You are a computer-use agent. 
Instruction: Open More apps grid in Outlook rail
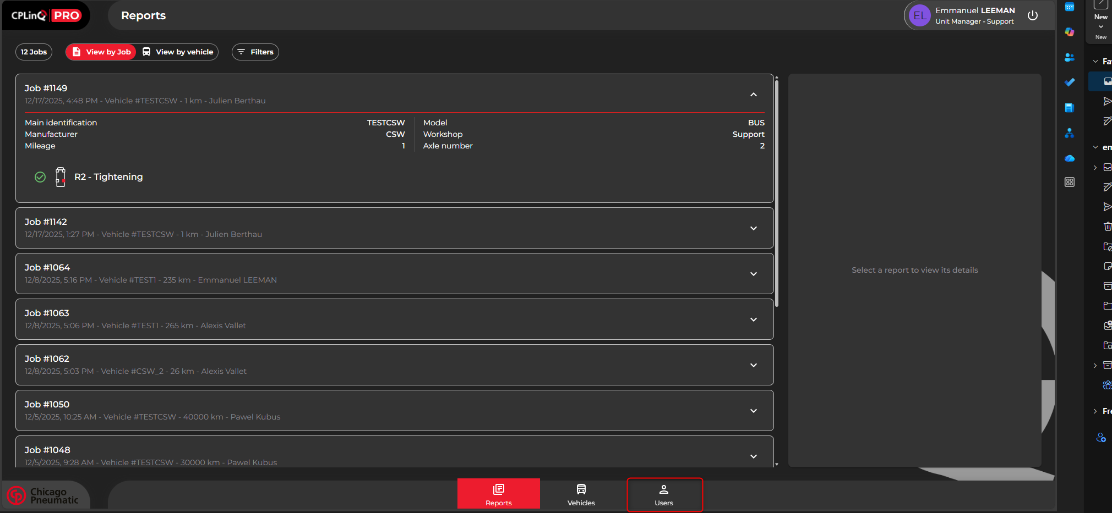[x=1070, y=182]
